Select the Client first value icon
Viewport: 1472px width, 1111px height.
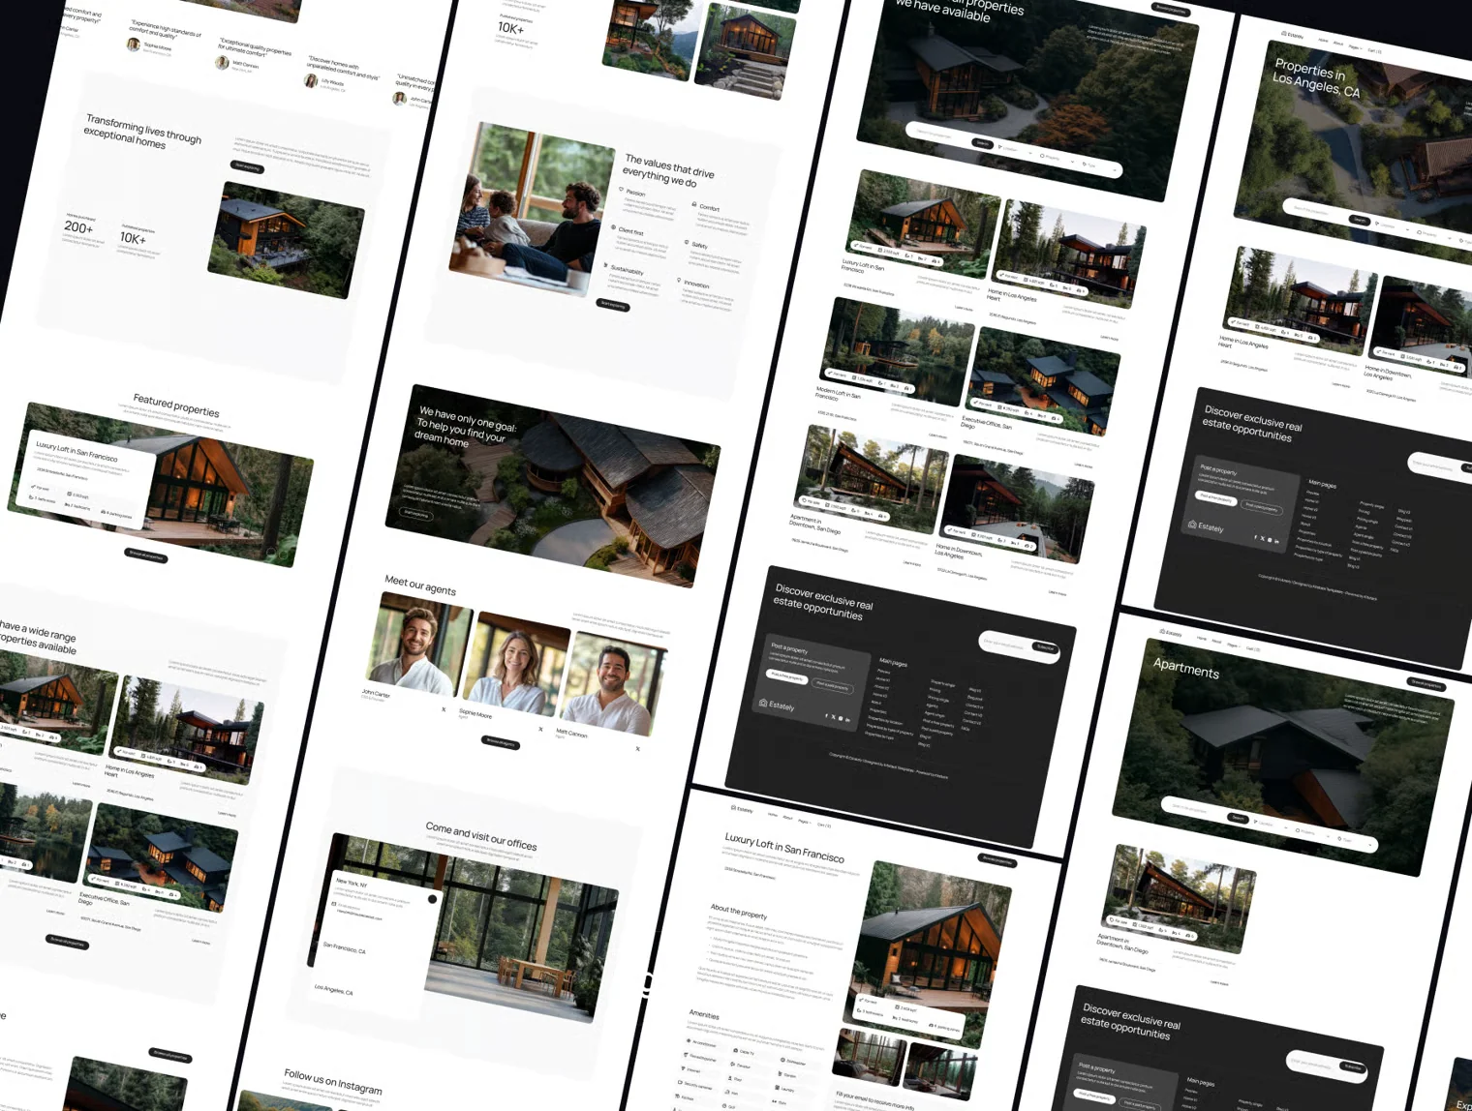(x=613, y=228)
